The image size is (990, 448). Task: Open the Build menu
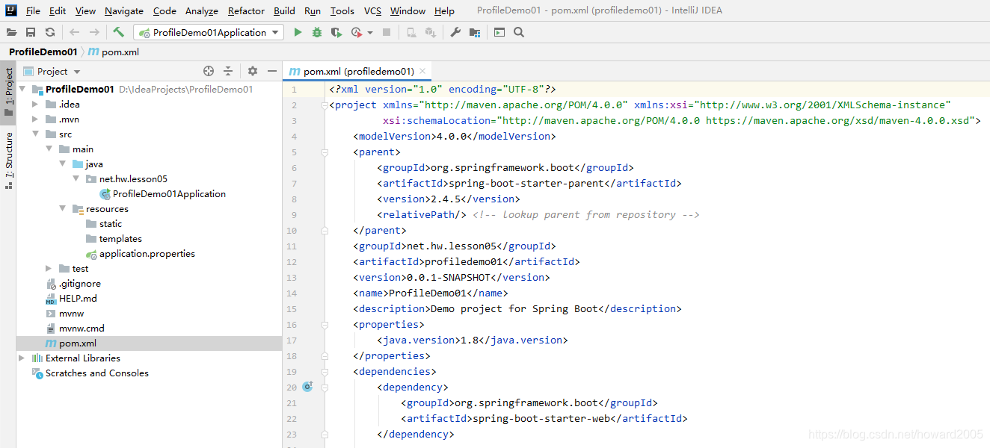tap(284, 10)
